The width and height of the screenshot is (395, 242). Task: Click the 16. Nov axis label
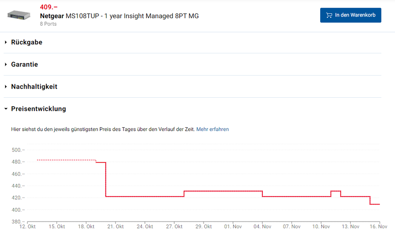point(378,227)
